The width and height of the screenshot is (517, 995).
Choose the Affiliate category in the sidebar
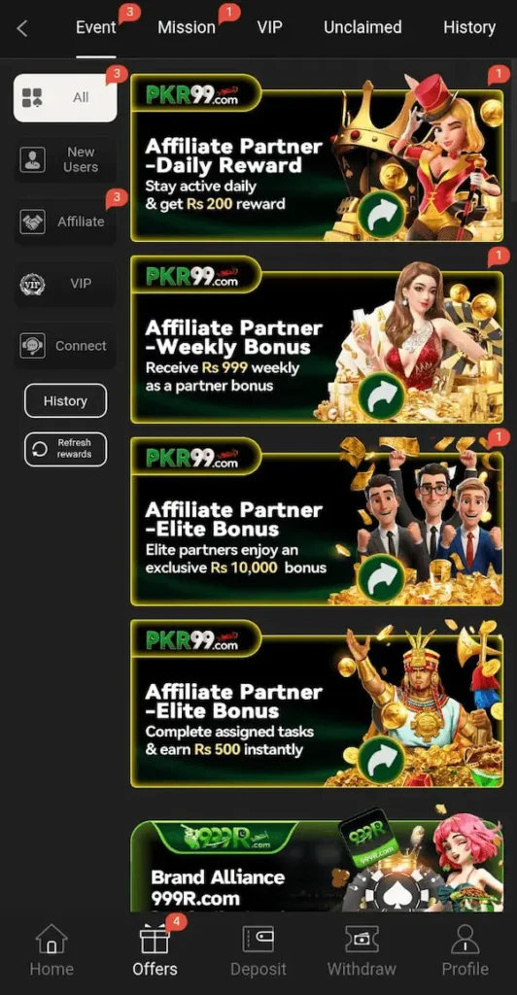(x=65, y=222)
